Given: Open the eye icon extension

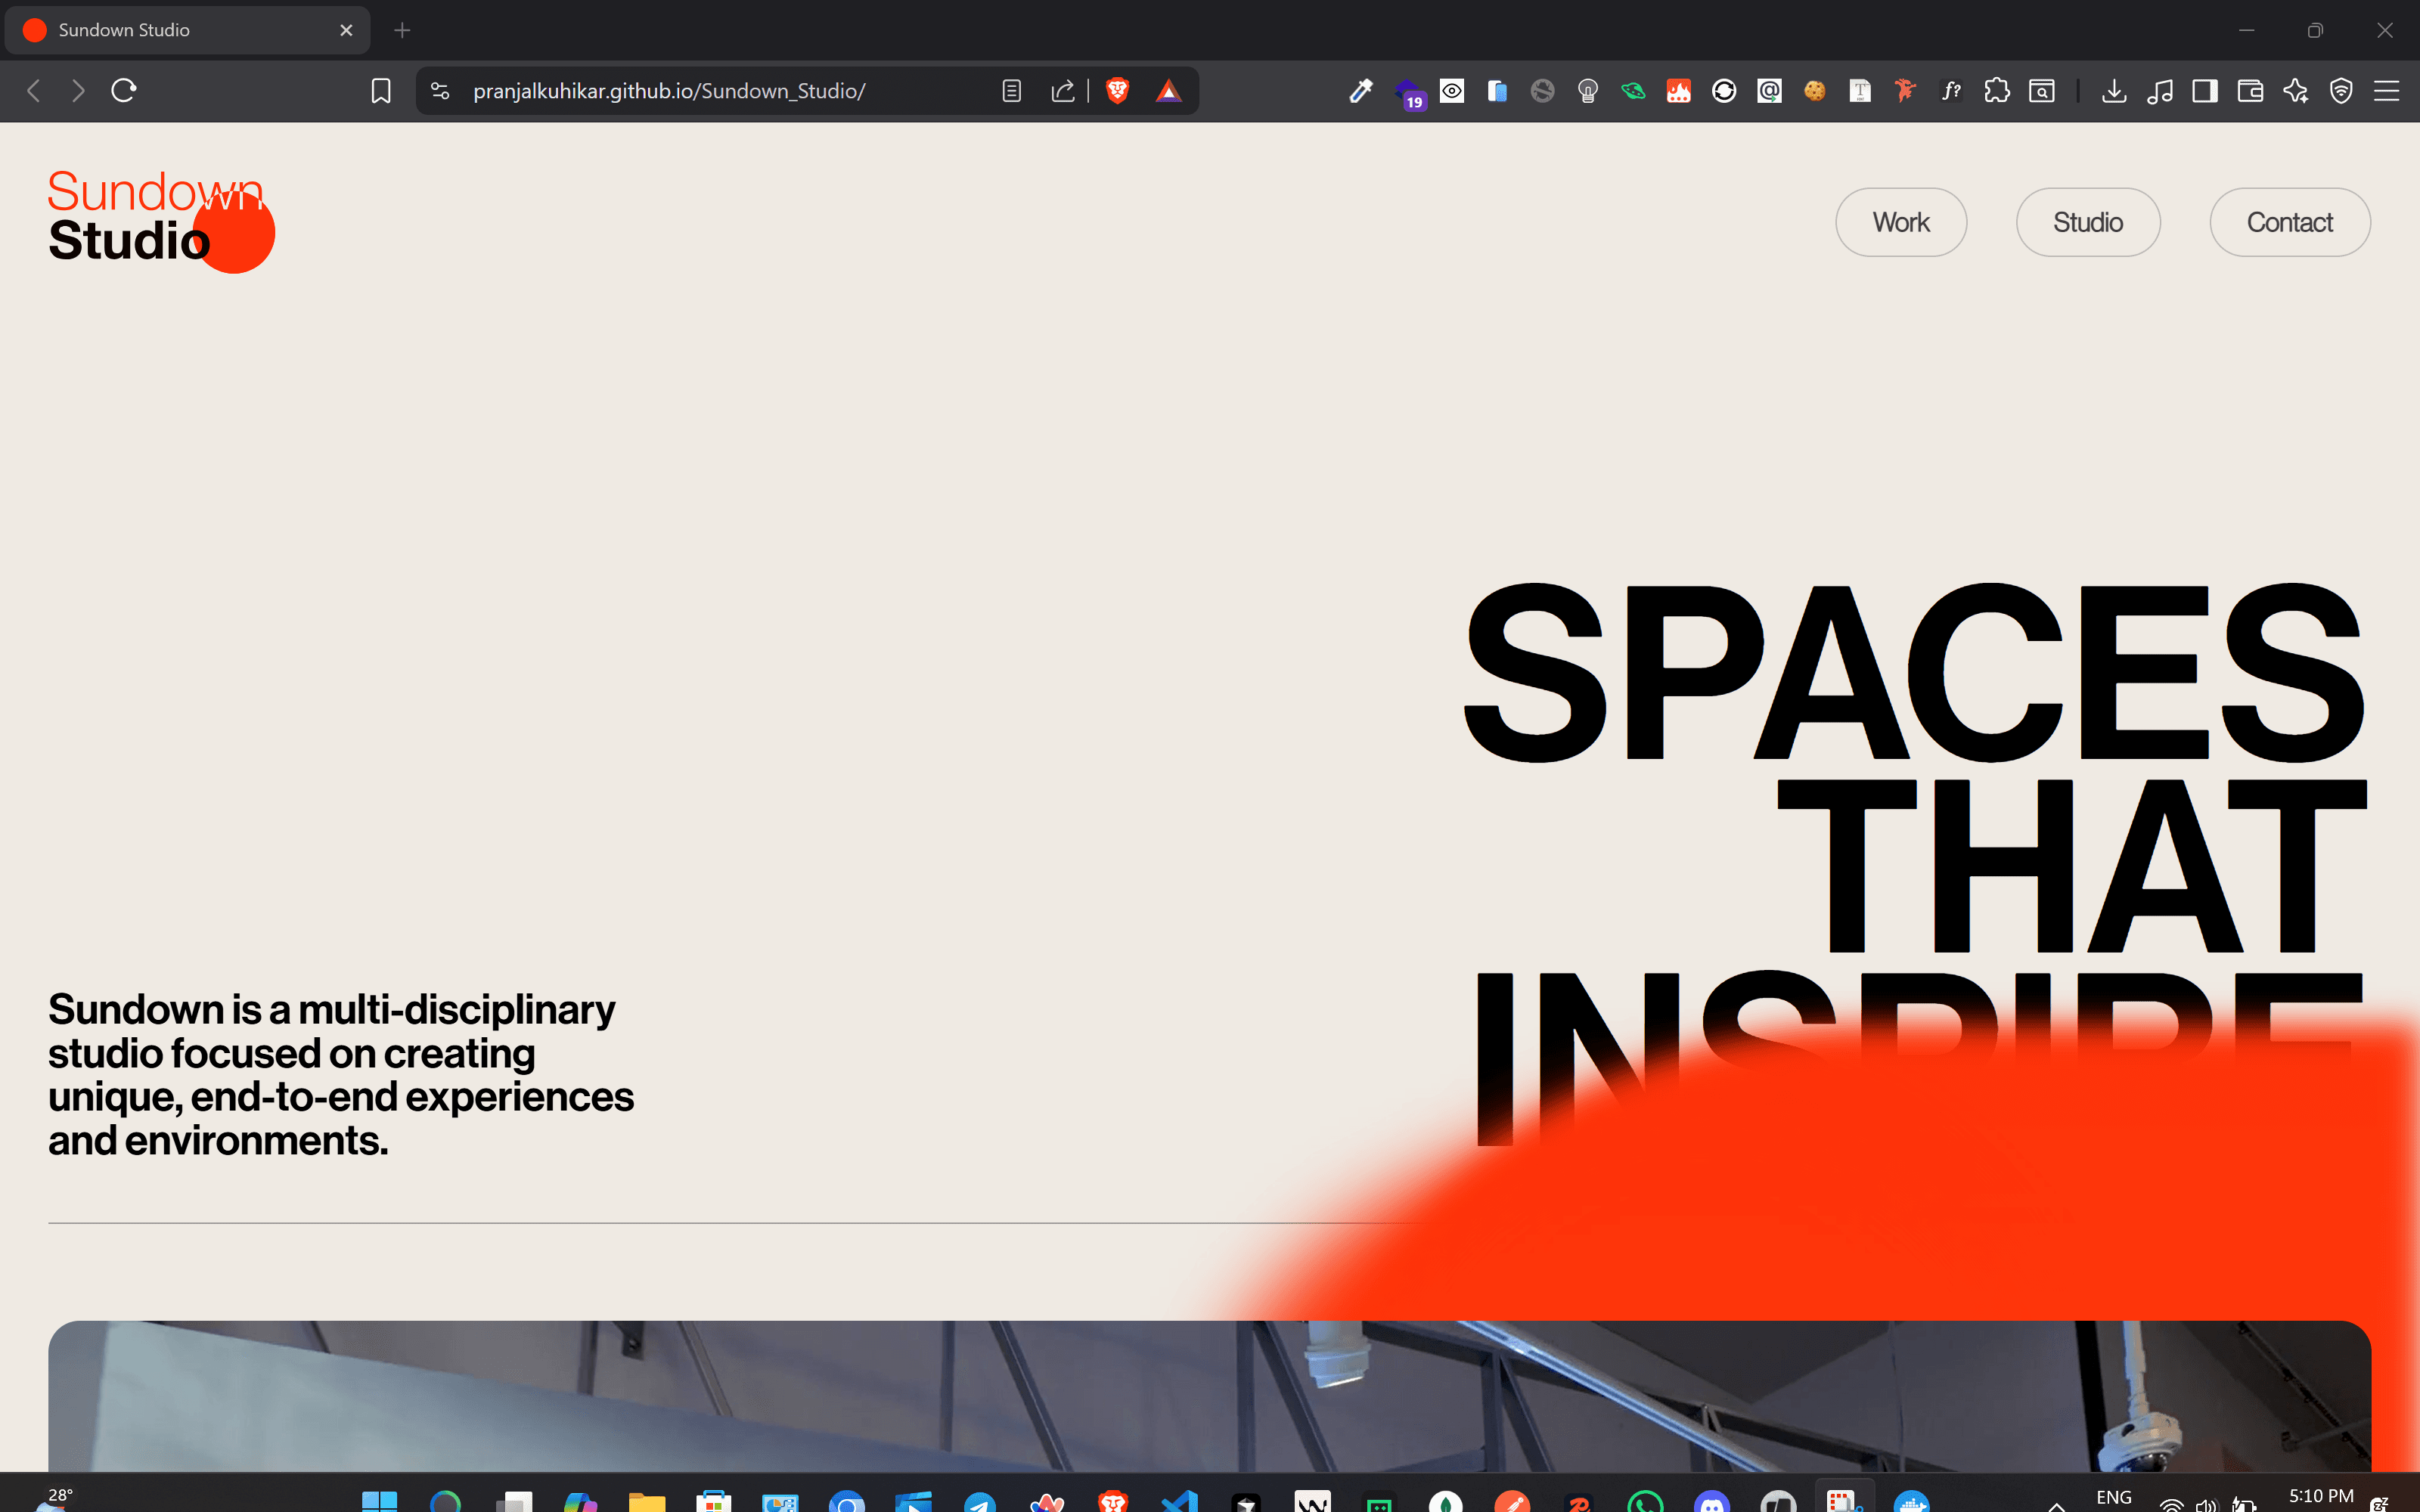Looking at the screenshot, I should pos(1452,91).
